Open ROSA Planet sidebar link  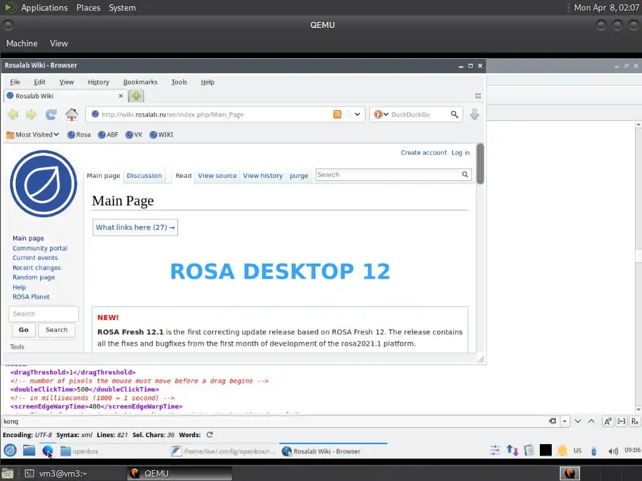(31, 297)
